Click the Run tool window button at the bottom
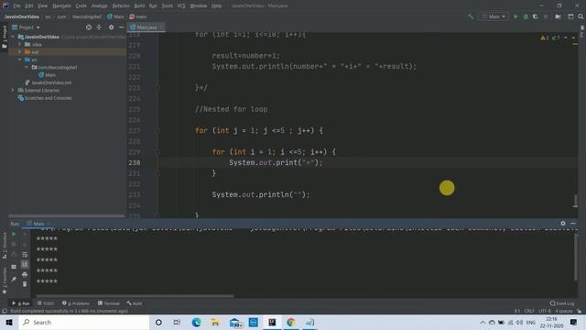The image size is (586, 330). [x=21, y=303]
